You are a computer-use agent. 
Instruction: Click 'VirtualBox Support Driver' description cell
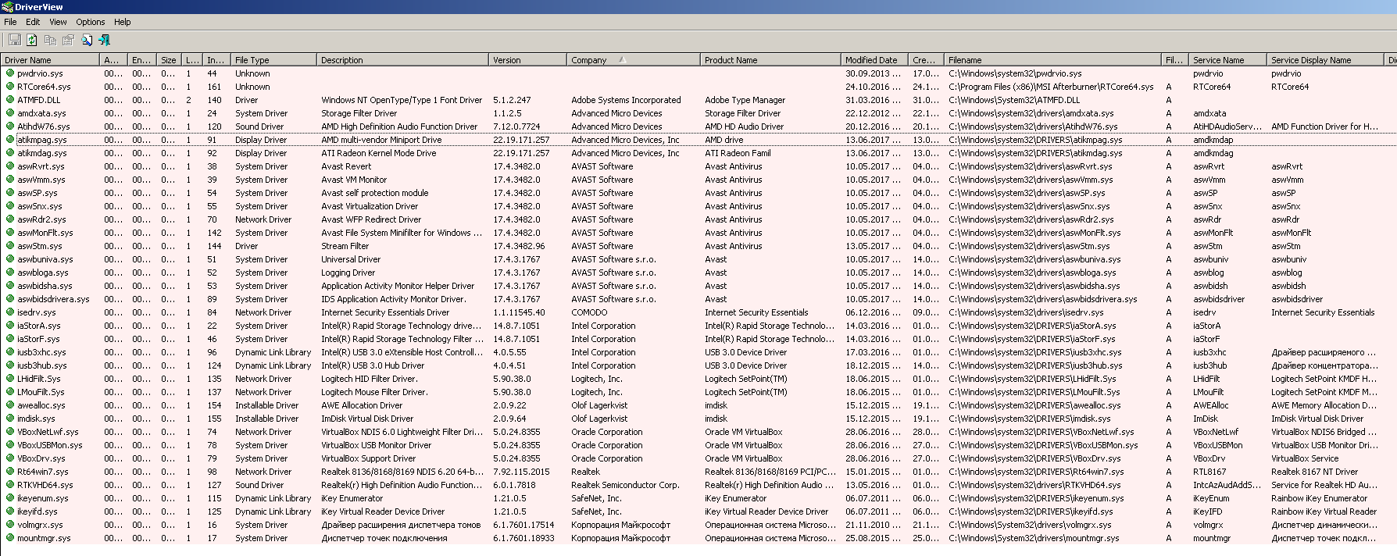point(368,458)
